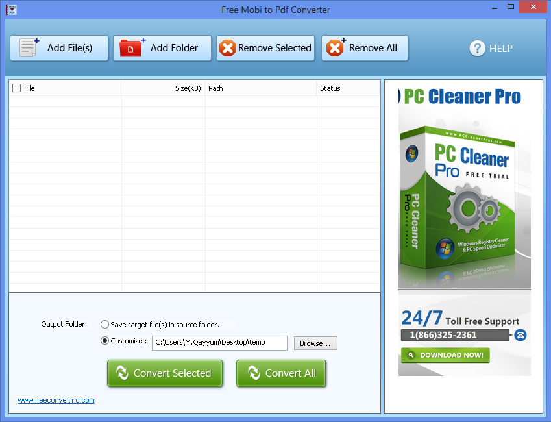Click the Add File(s) icon
The height and width of the screenshot is (422, 551).
pyautogui.click(x=27, y=47)
